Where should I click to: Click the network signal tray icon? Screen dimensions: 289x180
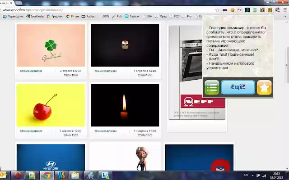(x=264, y=175)
